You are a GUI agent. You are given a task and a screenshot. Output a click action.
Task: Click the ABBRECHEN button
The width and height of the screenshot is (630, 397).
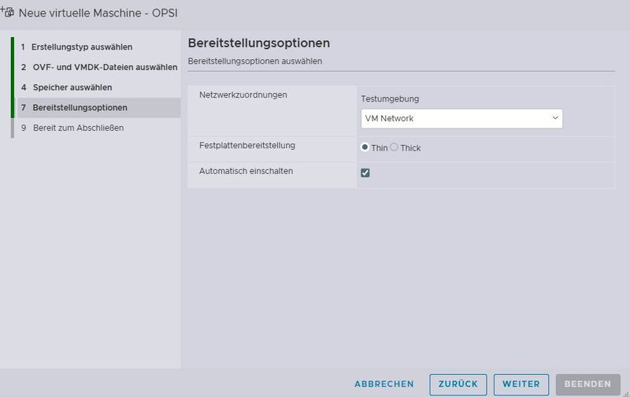pos(384,384)
